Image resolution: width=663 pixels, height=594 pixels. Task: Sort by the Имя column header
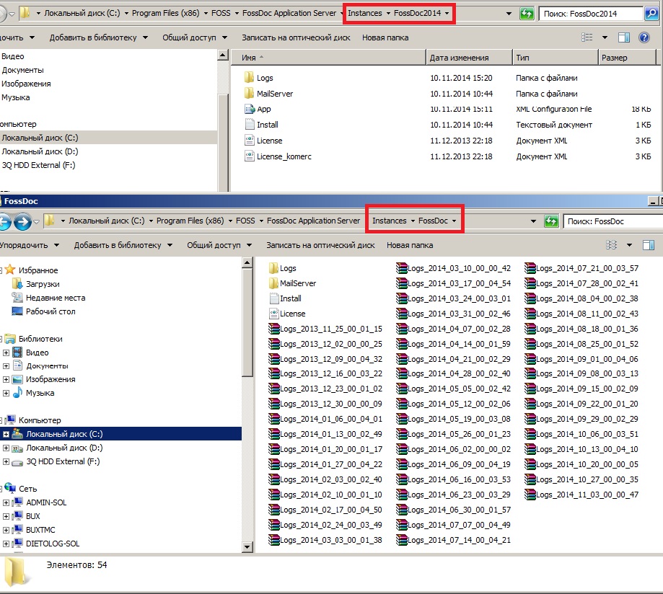[x=329, y=58]
